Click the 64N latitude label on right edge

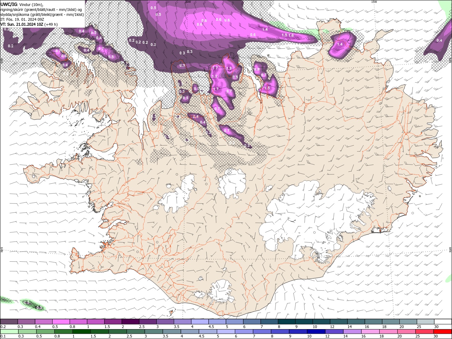450,250
